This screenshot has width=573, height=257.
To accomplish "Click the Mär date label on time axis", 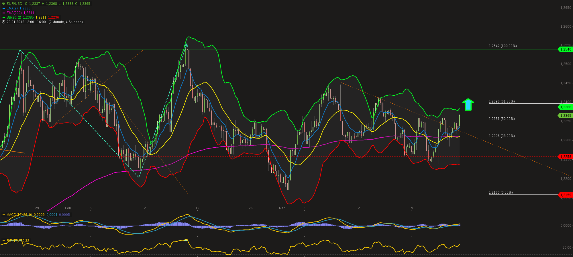I will (x=282, y=208).
